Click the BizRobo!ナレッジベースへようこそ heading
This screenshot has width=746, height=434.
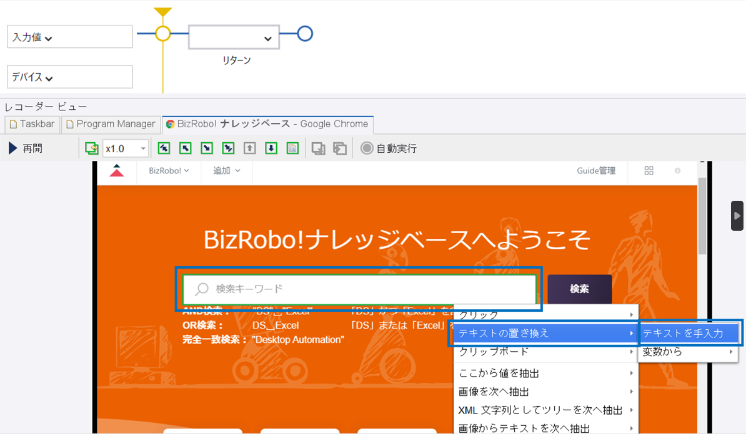[397, 239]
